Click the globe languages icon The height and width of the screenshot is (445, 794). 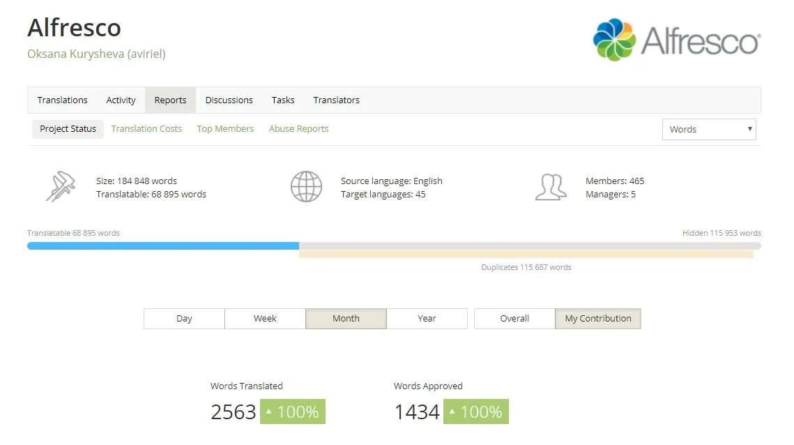(306, 186)
